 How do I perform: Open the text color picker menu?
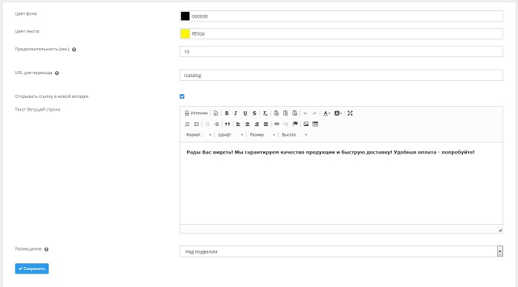326,113
